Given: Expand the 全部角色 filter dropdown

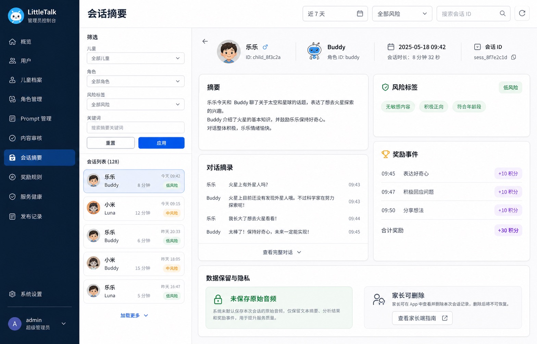Looking at the screenshot, I should (x=136, y=81).
